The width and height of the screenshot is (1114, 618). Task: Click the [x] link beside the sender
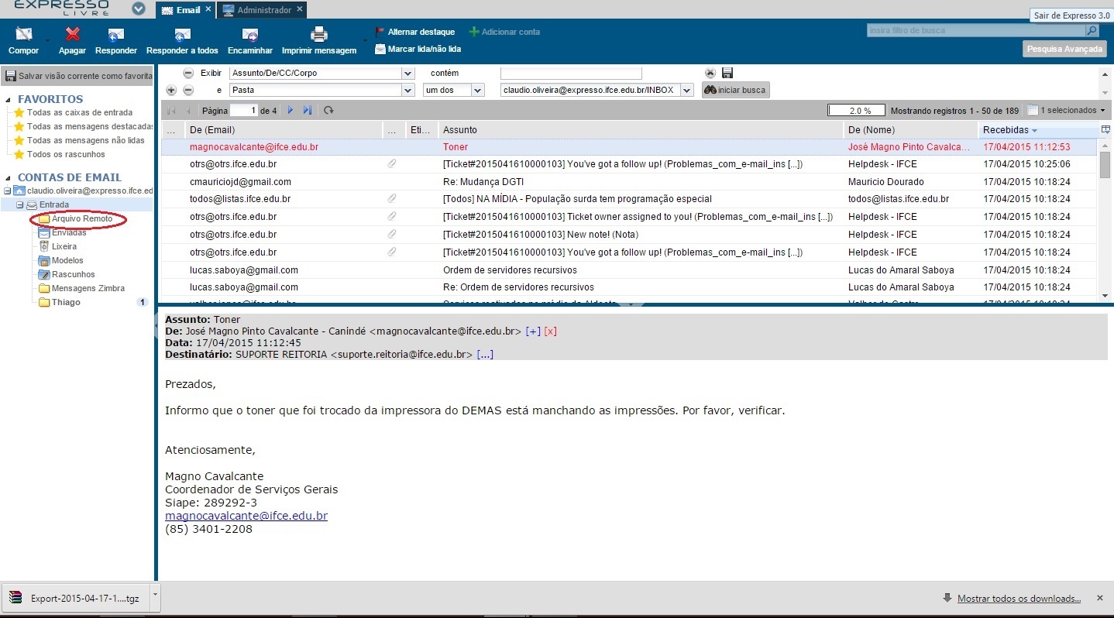coord(551,331)
